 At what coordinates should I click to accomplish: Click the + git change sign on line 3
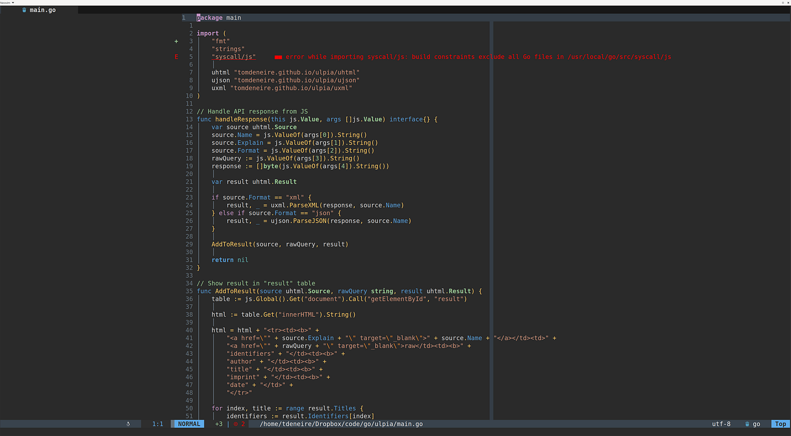[x=176, y=41]
